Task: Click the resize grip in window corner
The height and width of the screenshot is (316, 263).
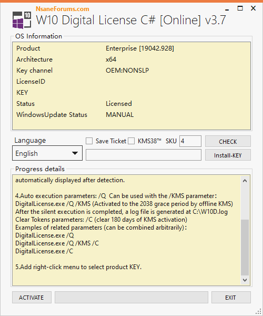Action: pyautogui.click(x=258, y=311)
